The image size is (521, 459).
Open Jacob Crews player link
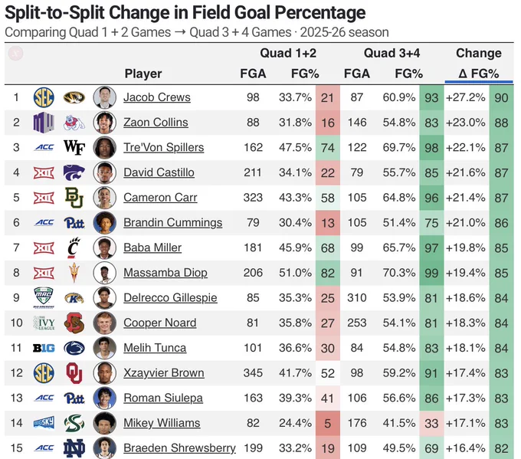point(157,97)
